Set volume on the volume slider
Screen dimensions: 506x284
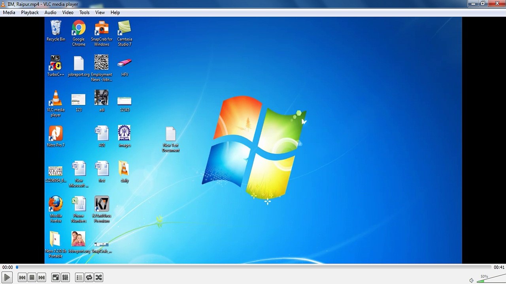(491, 278)
